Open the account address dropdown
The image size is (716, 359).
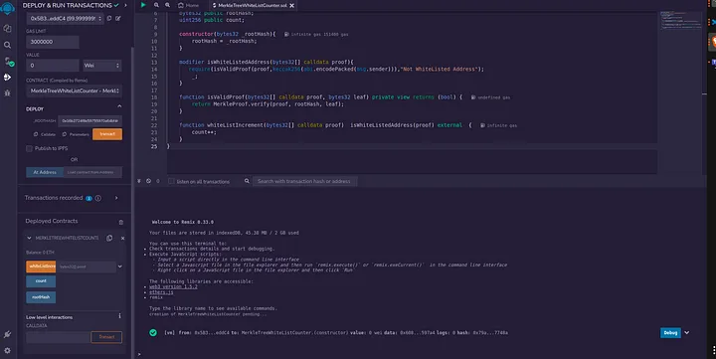65,19
